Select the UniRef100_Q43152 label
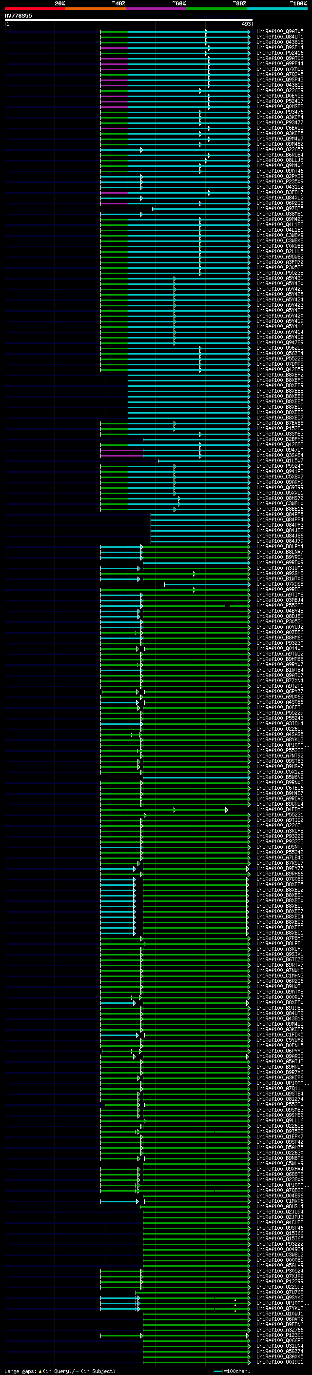312x1375 pixels. (x=280, y=187)
